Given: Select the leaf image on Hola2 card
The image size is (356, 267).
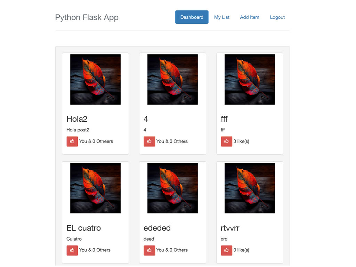Looking at the screenshot, I should [95, 79].
